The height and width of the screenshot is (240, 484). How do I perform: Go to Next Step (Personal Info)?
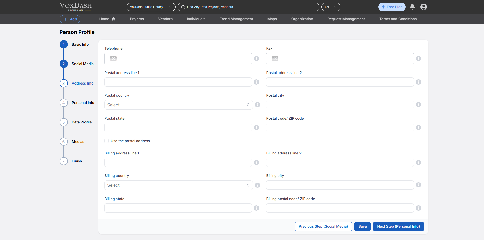398,226
